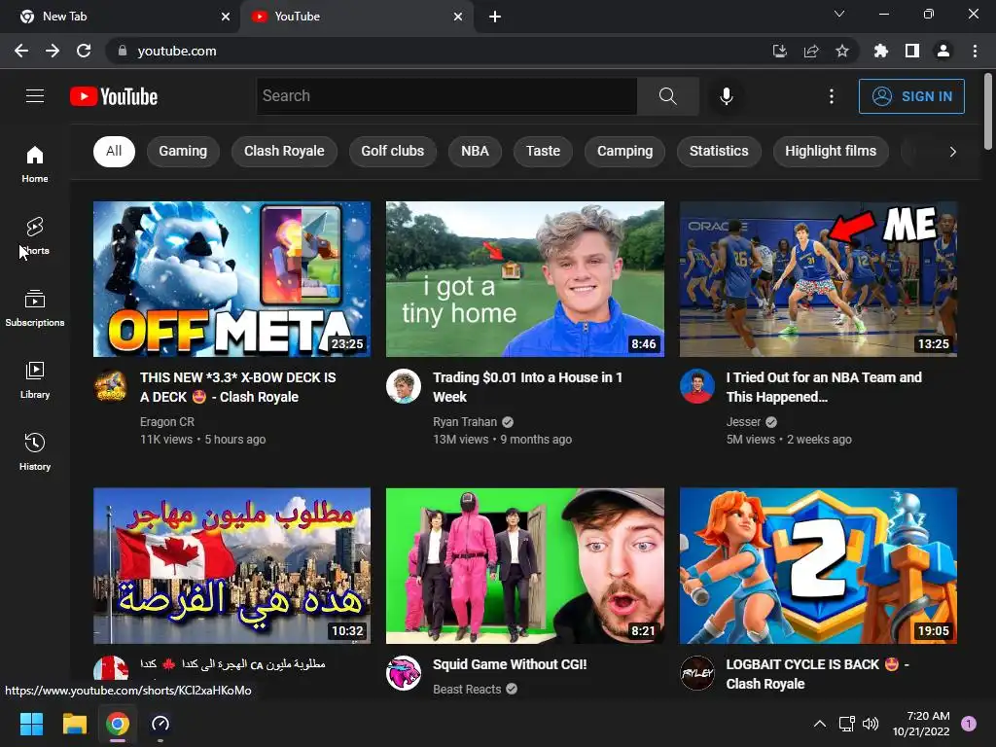Reload the page
The width and height of the screenshot is (996, 747).
coord(84,51)
